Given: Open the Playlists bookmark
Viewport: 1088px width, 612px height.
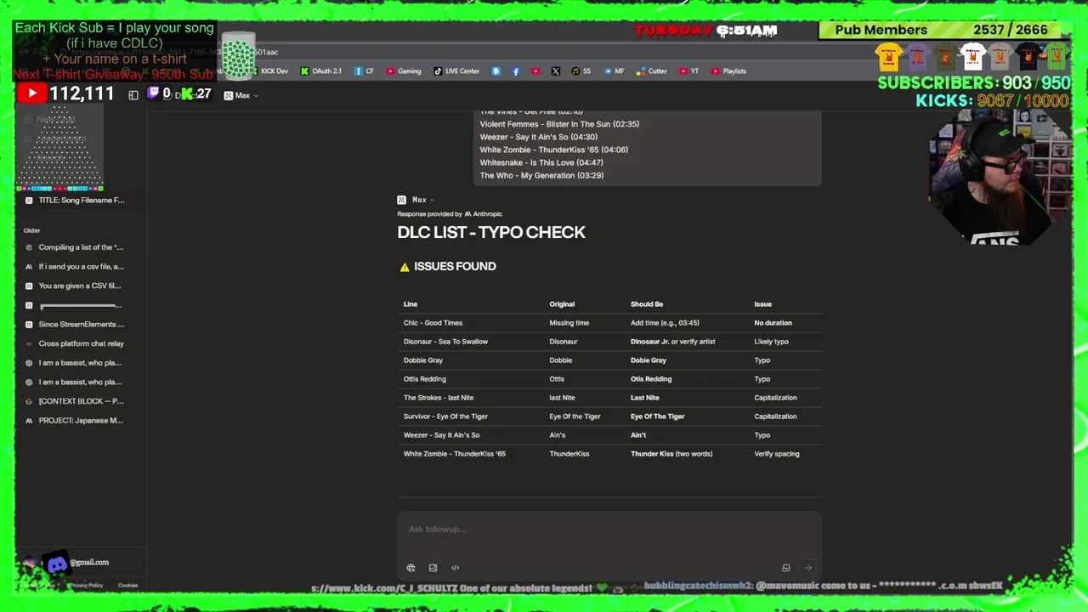Looking at the screenshot, I should coord(729,71).
